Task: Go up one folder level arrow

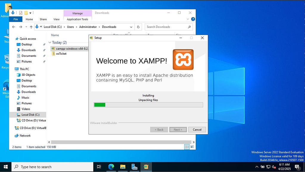Action: [x=31, y=27]
